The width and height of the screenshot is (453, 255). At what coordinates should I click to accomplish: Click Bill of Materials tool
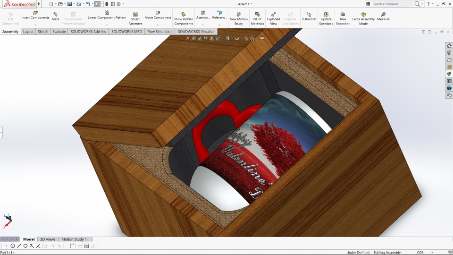pyautogui.click(x=257, y=19)
